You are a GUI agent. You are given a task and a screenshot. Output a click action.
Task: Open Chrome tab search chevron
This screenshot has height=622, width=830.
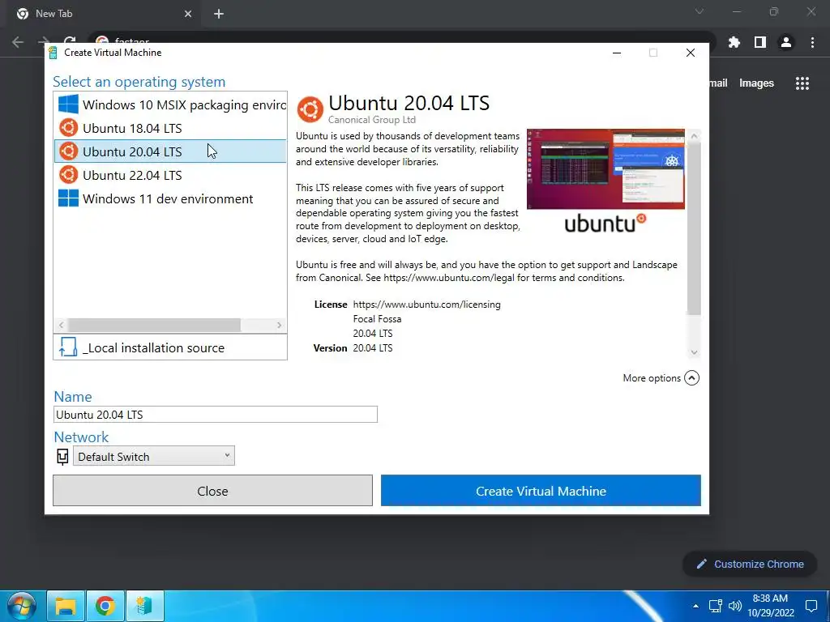pyautogui.click(x=700, y=11)
